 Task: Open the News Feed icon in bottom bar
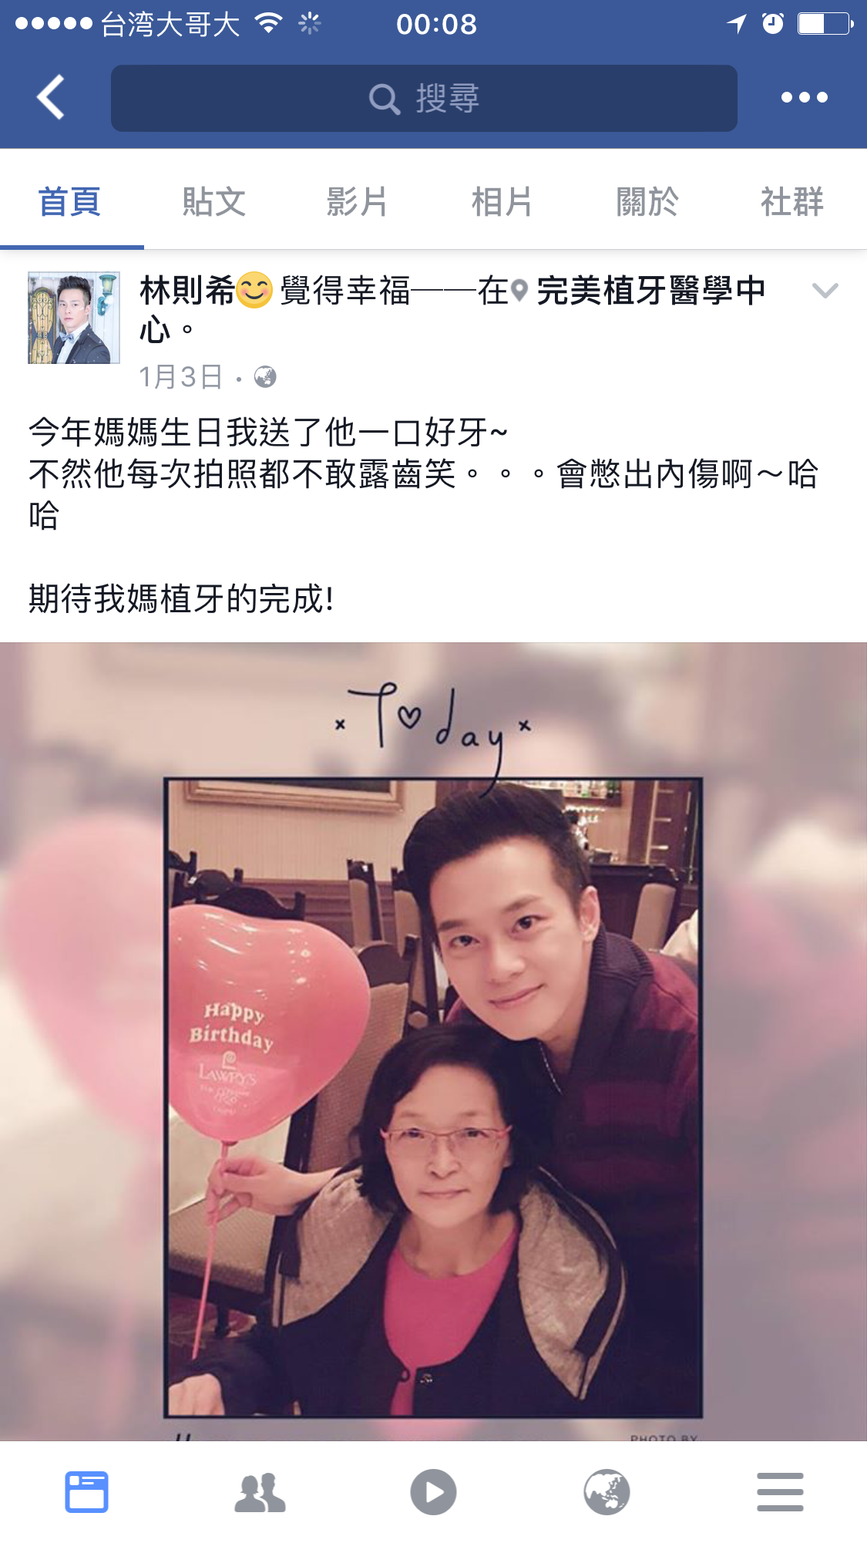click(x=86, y=1492)
